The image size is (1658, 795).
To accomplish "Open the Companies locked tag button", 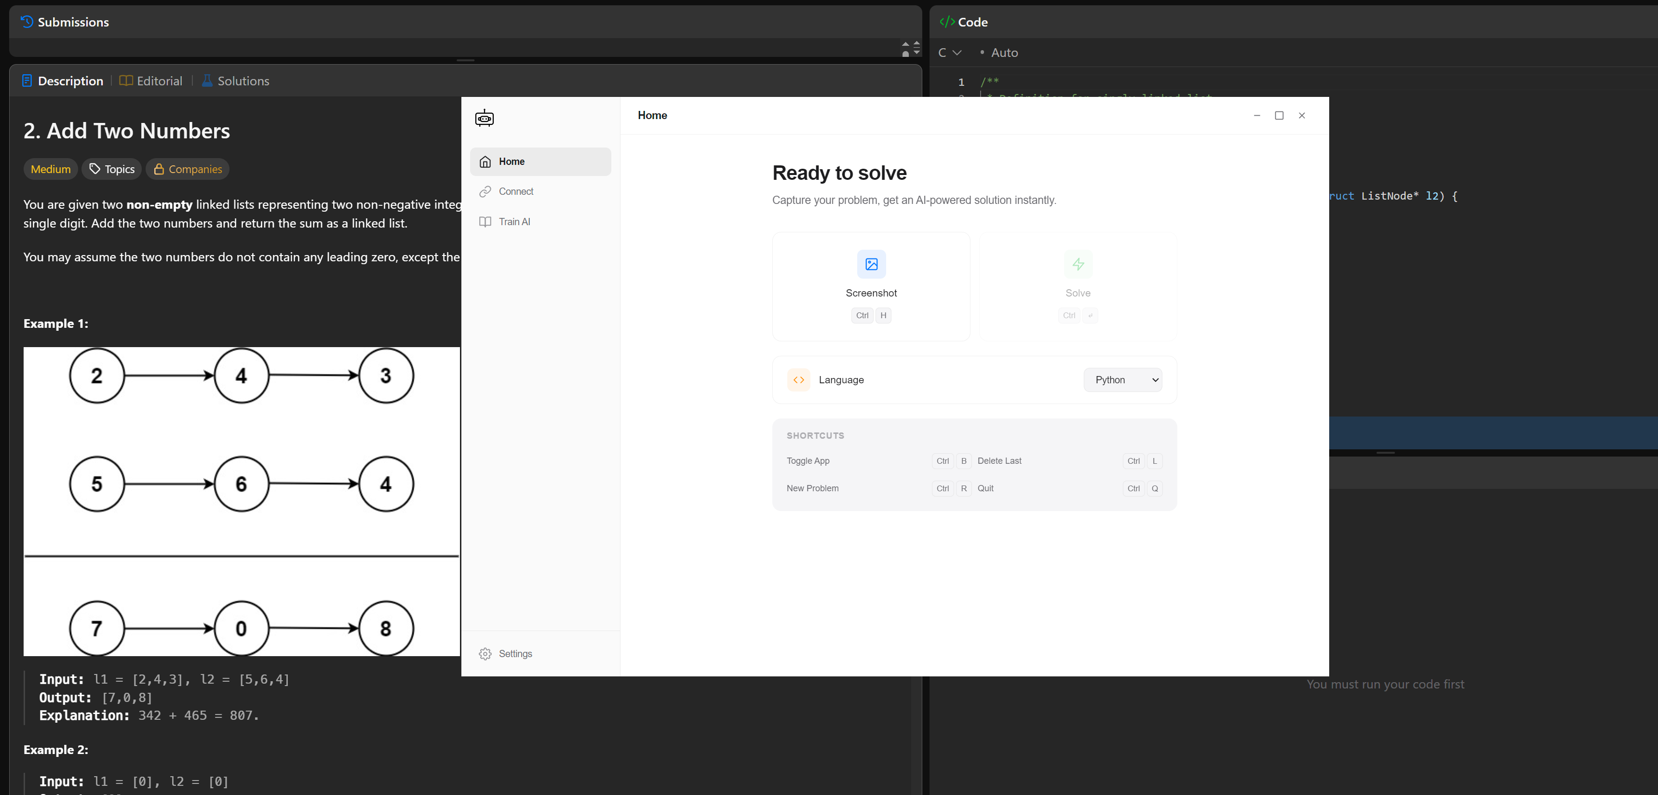I will [x=187, y=169].
